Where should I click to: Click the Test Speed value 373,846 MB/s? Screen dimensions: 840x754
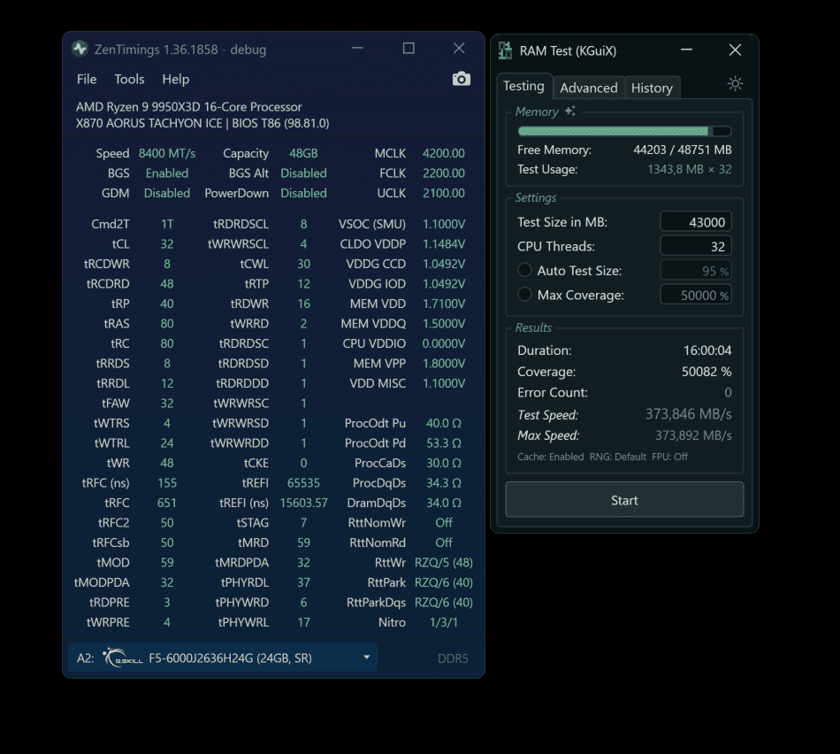[689, 414]
